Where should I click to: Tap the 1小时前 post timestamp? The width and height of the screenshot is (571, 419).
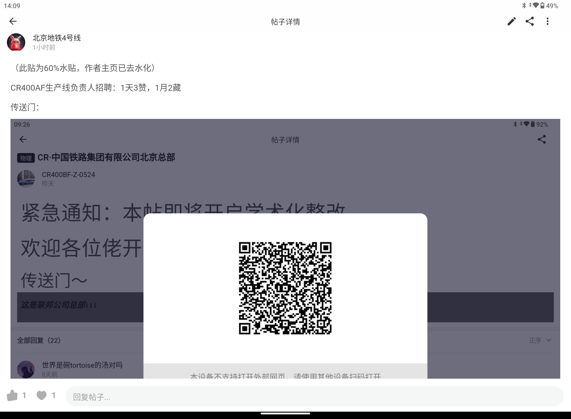coord(44,47)
